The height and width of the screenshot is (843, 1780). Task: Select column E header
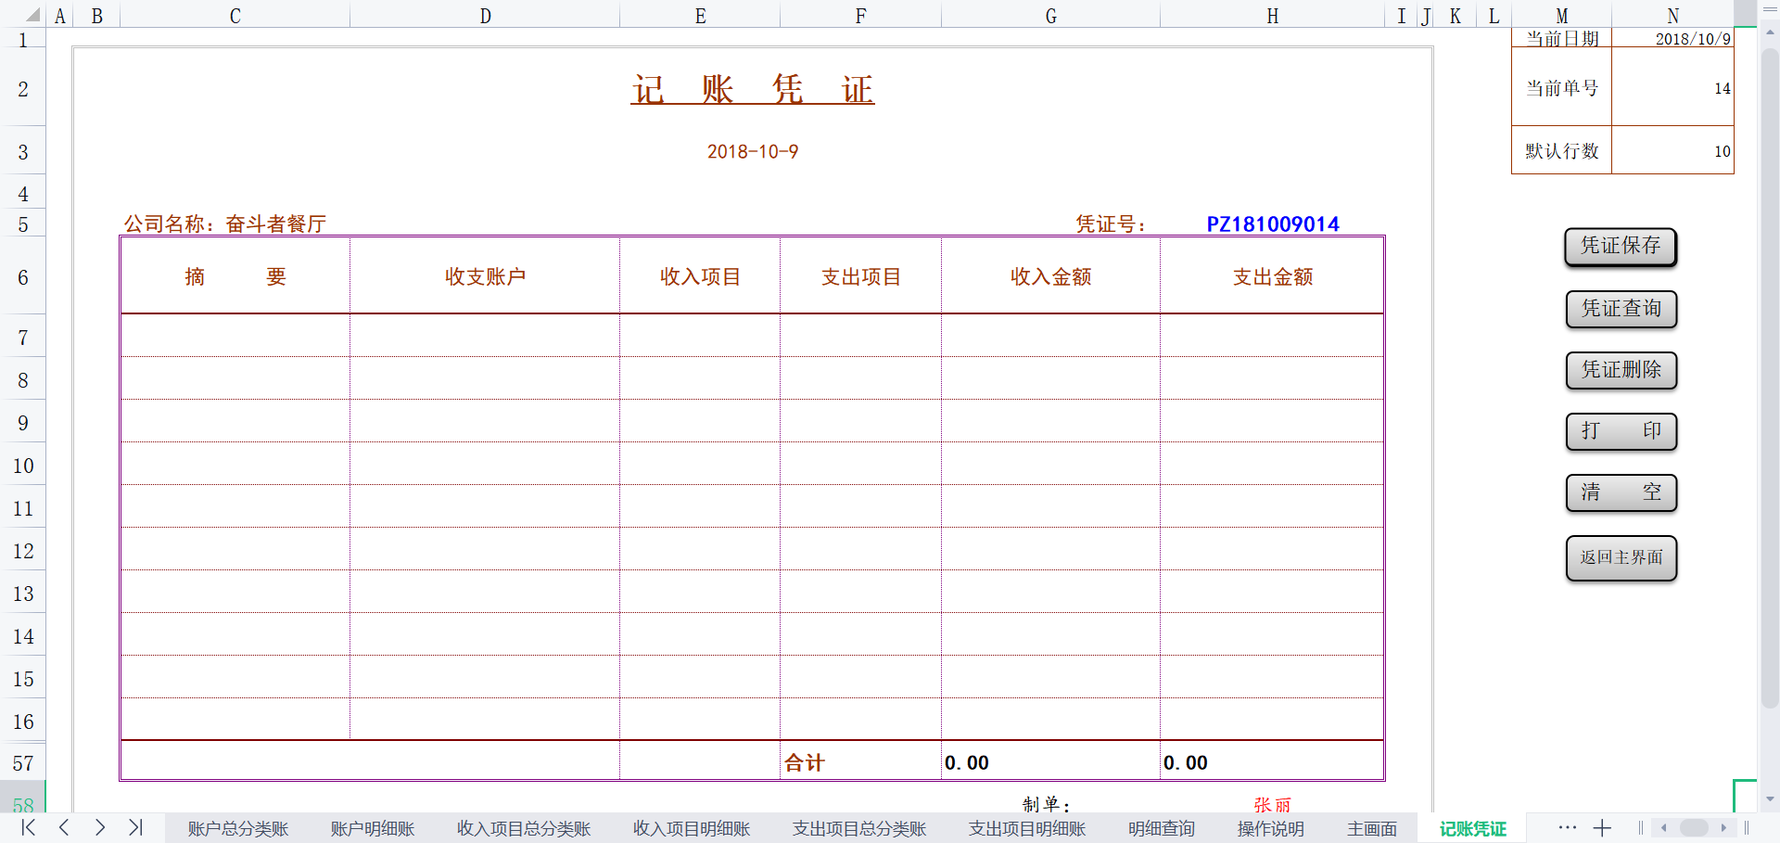point(700,16)
